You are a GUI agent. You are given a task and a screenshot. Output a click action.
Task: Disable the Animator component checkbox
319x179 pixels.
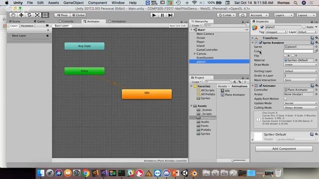click(261, 86)
